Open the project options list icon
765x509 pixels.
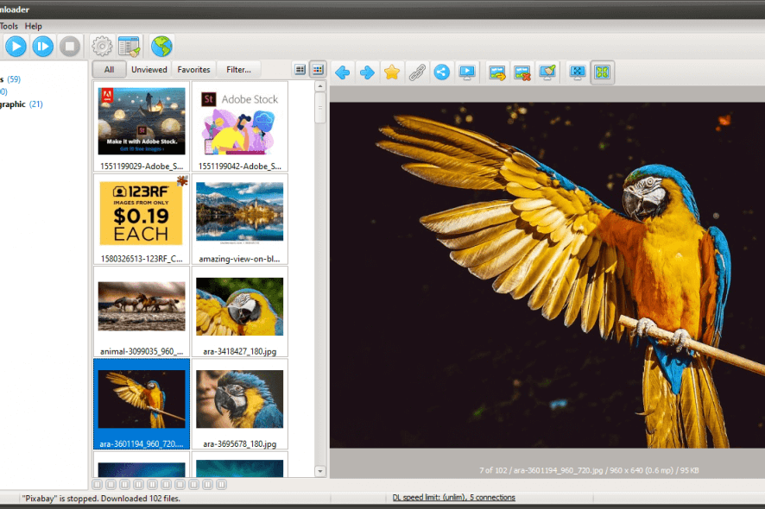[130, 47]
